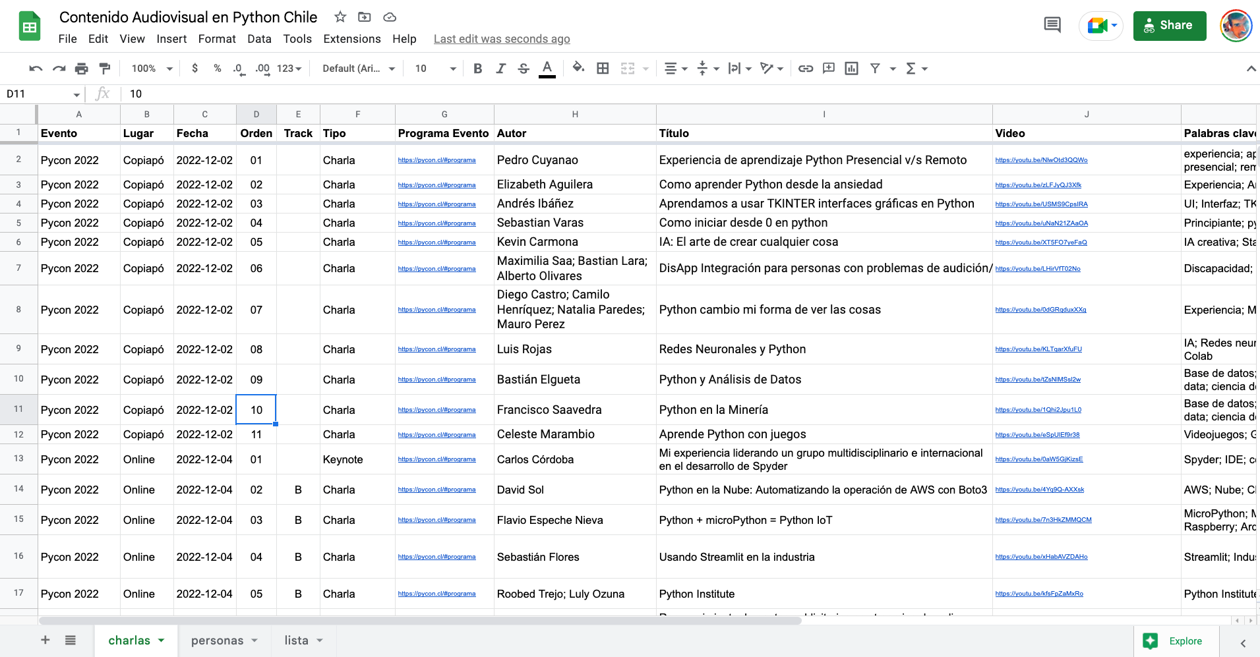Toggle strikethrough formatting
The height and width of the screenshot is (657, 1260).
(524, 69)
